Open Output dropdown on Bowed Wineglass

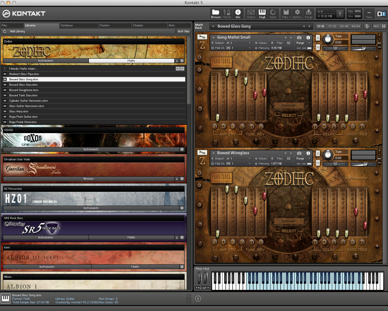pyautogui.click(x=250, y=159)
